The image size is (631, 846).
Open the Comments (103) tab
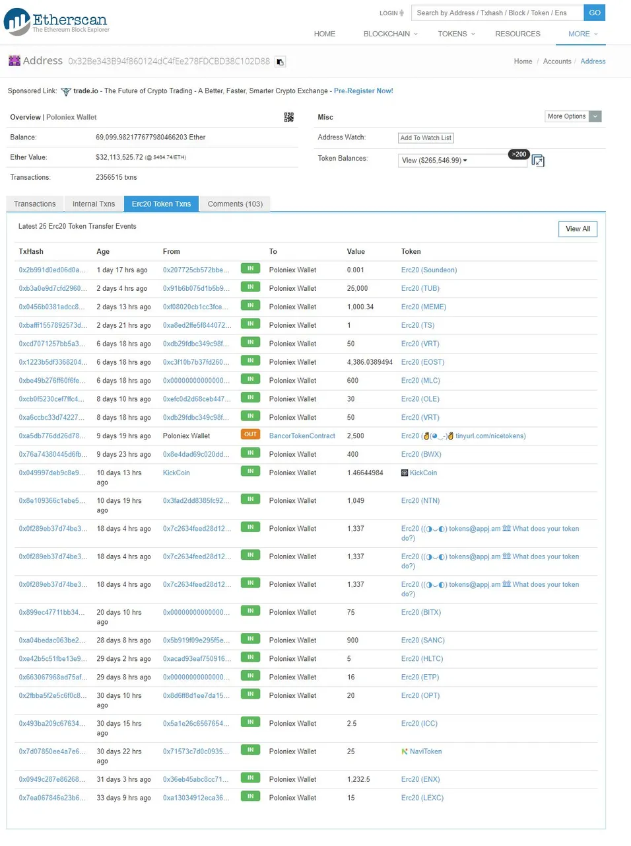point(235,204)
